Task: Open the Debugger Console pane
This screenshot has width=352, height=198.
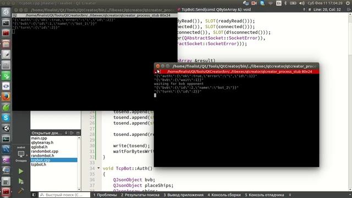Action: click(x=265, y=195)
